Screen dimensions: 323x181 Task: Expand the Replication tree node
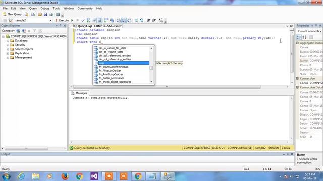pyautogui.click(x=8, y=53)
